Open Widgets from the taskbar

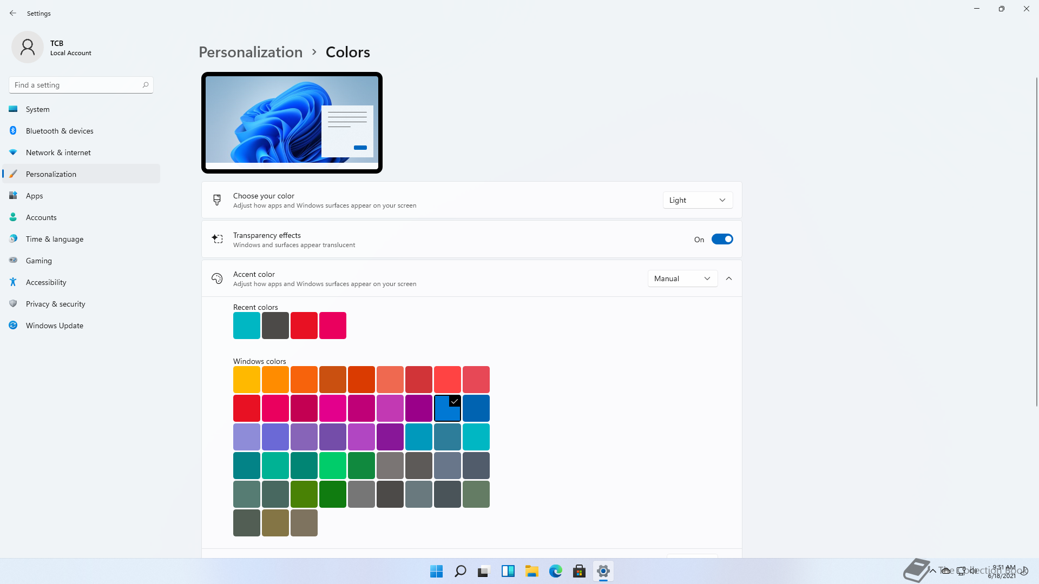coord(508,571)
